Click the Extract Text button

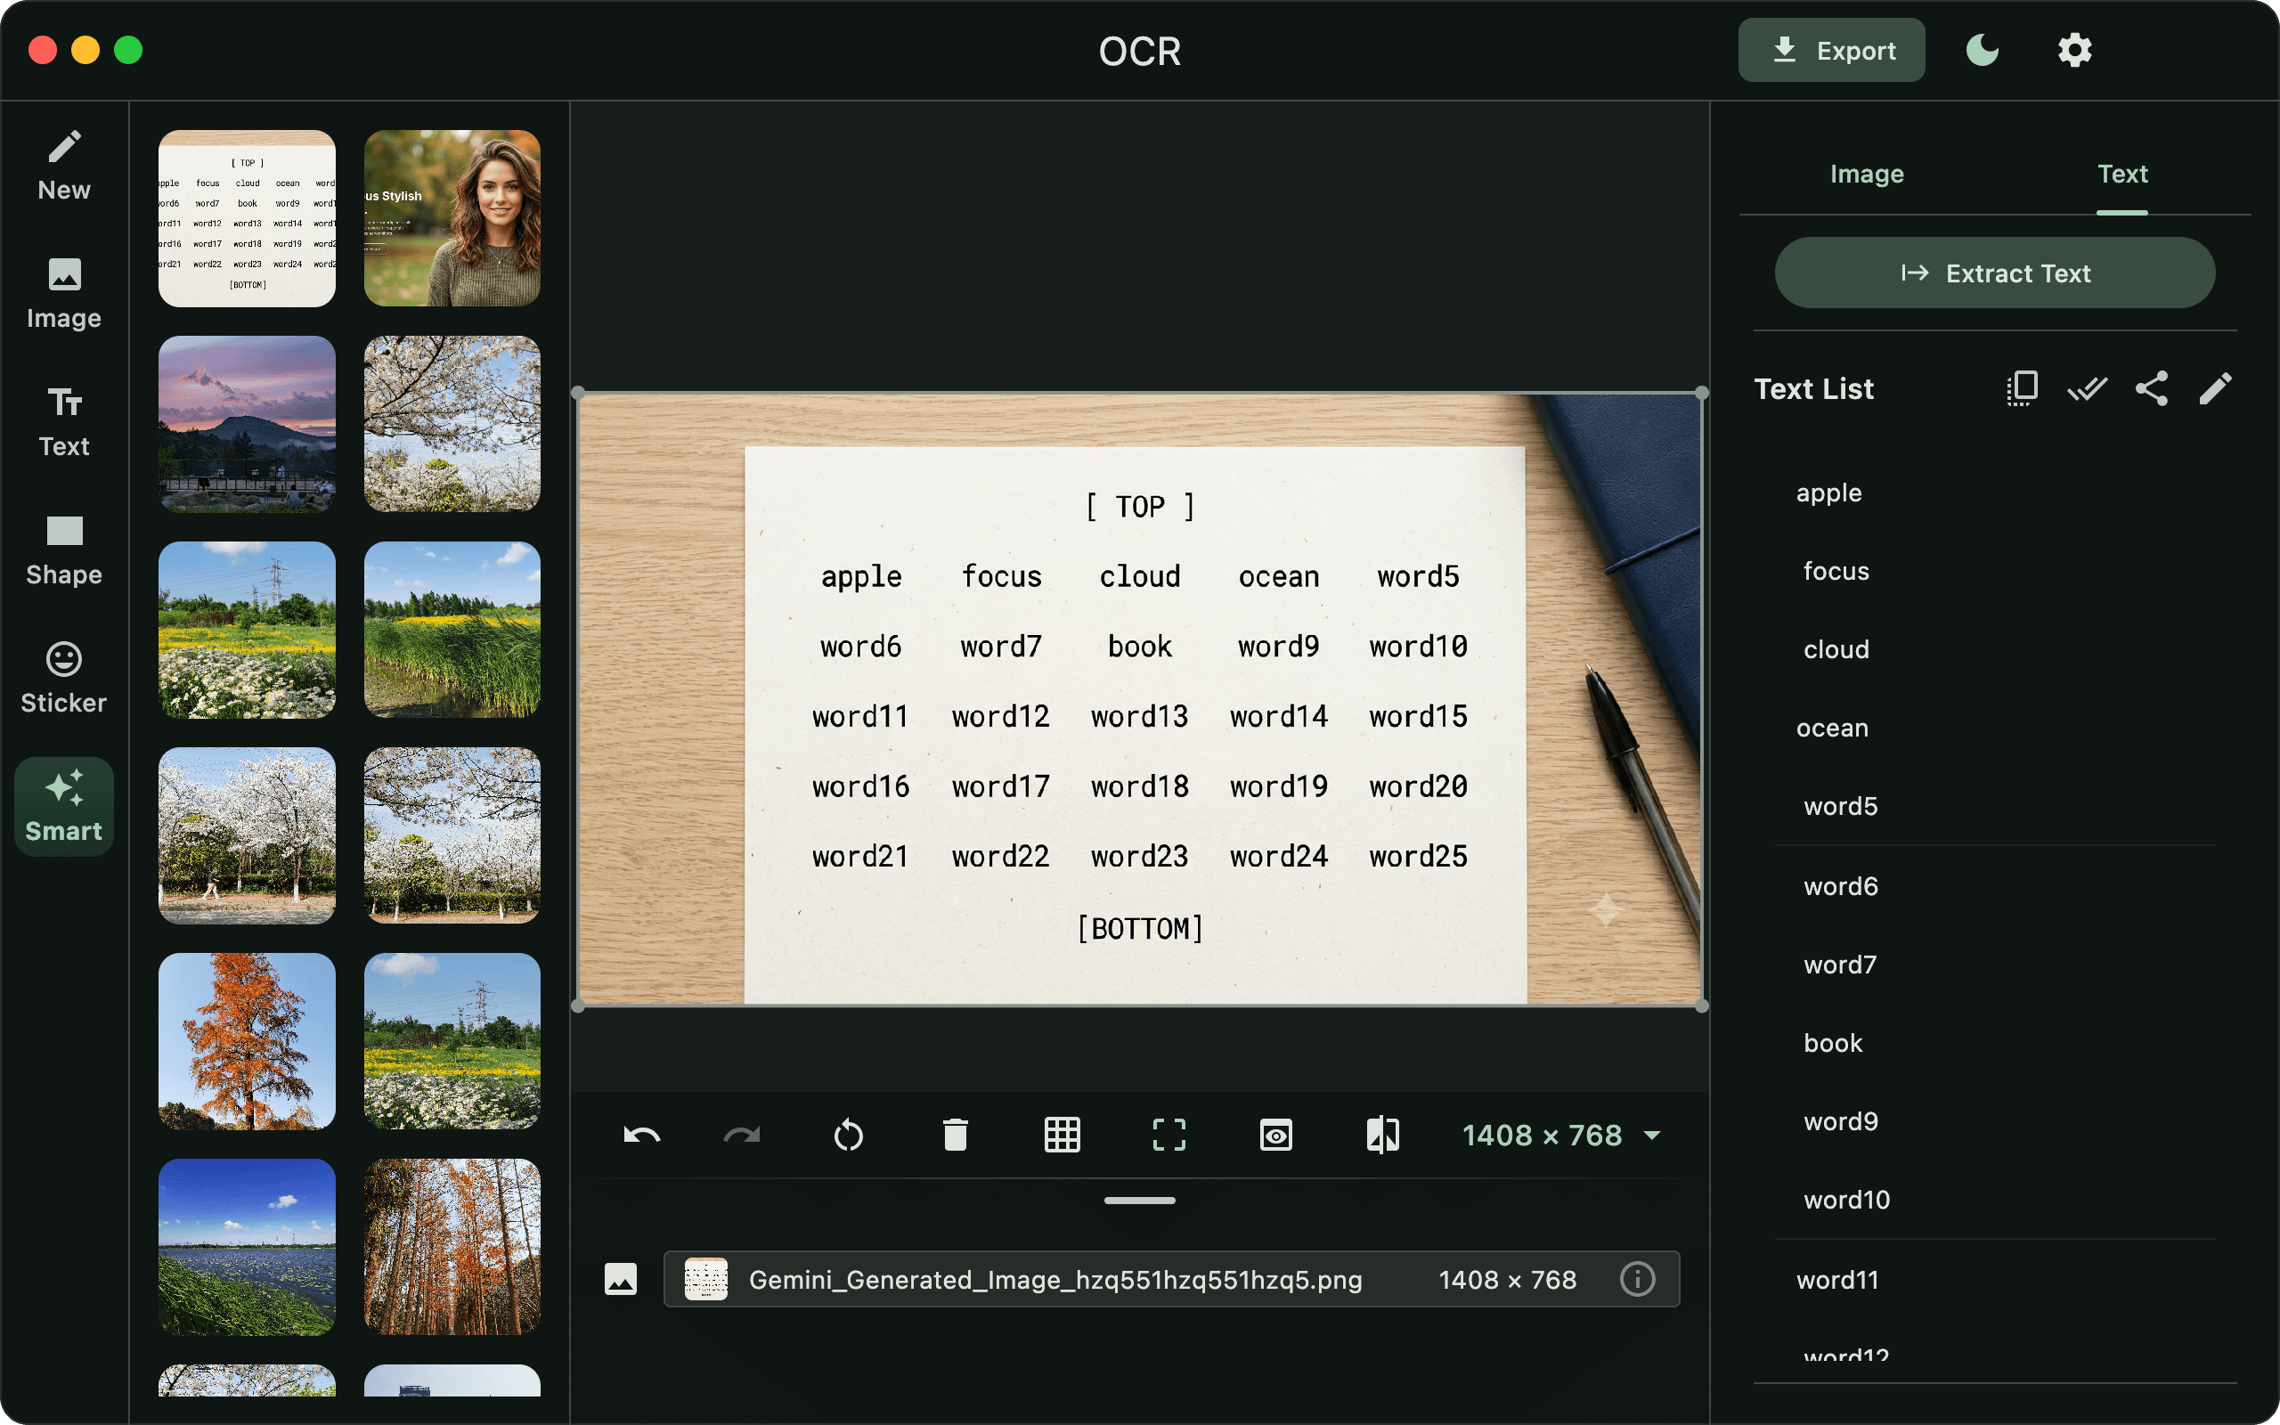pos(1994,273)
